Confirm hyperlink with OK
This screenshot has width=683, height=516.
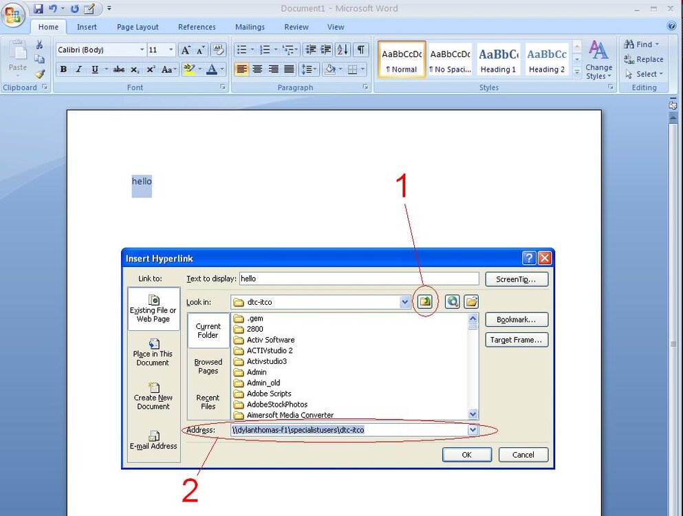pyautogui.click(x=466, y=455)
